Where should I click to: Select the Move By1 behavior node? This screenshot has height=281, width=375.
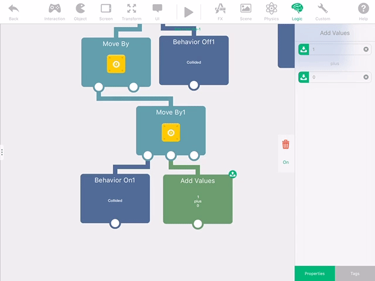pyautogui.click(x=171, y=131)
